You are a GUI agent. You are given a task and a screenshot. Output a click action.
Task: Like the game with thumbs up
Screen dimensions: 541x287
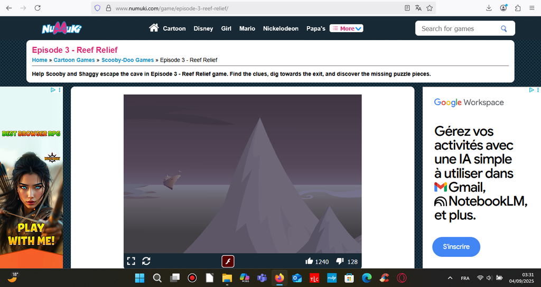[309, 261]
